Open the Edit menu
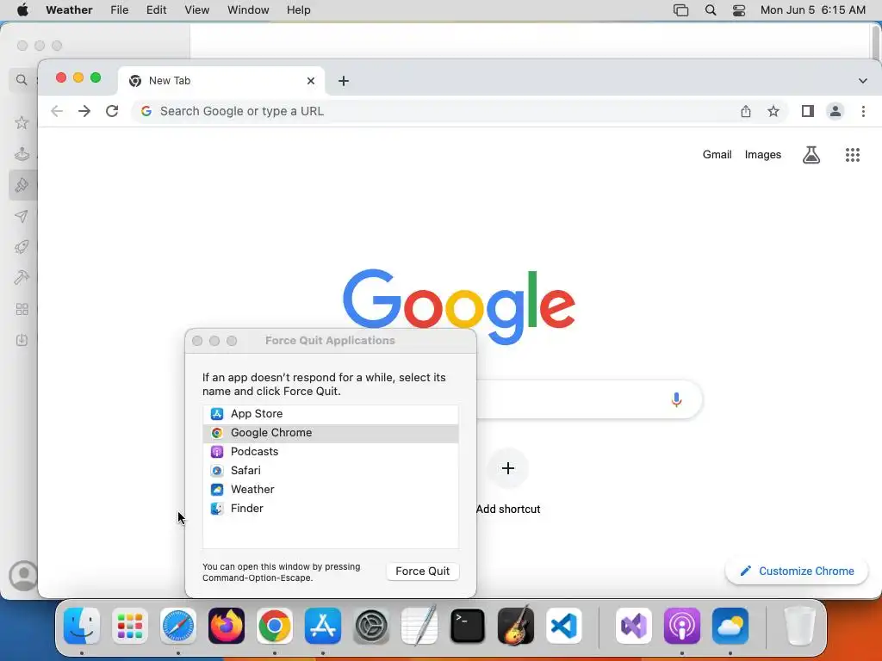Screen dimensions: 882x661 157,9
